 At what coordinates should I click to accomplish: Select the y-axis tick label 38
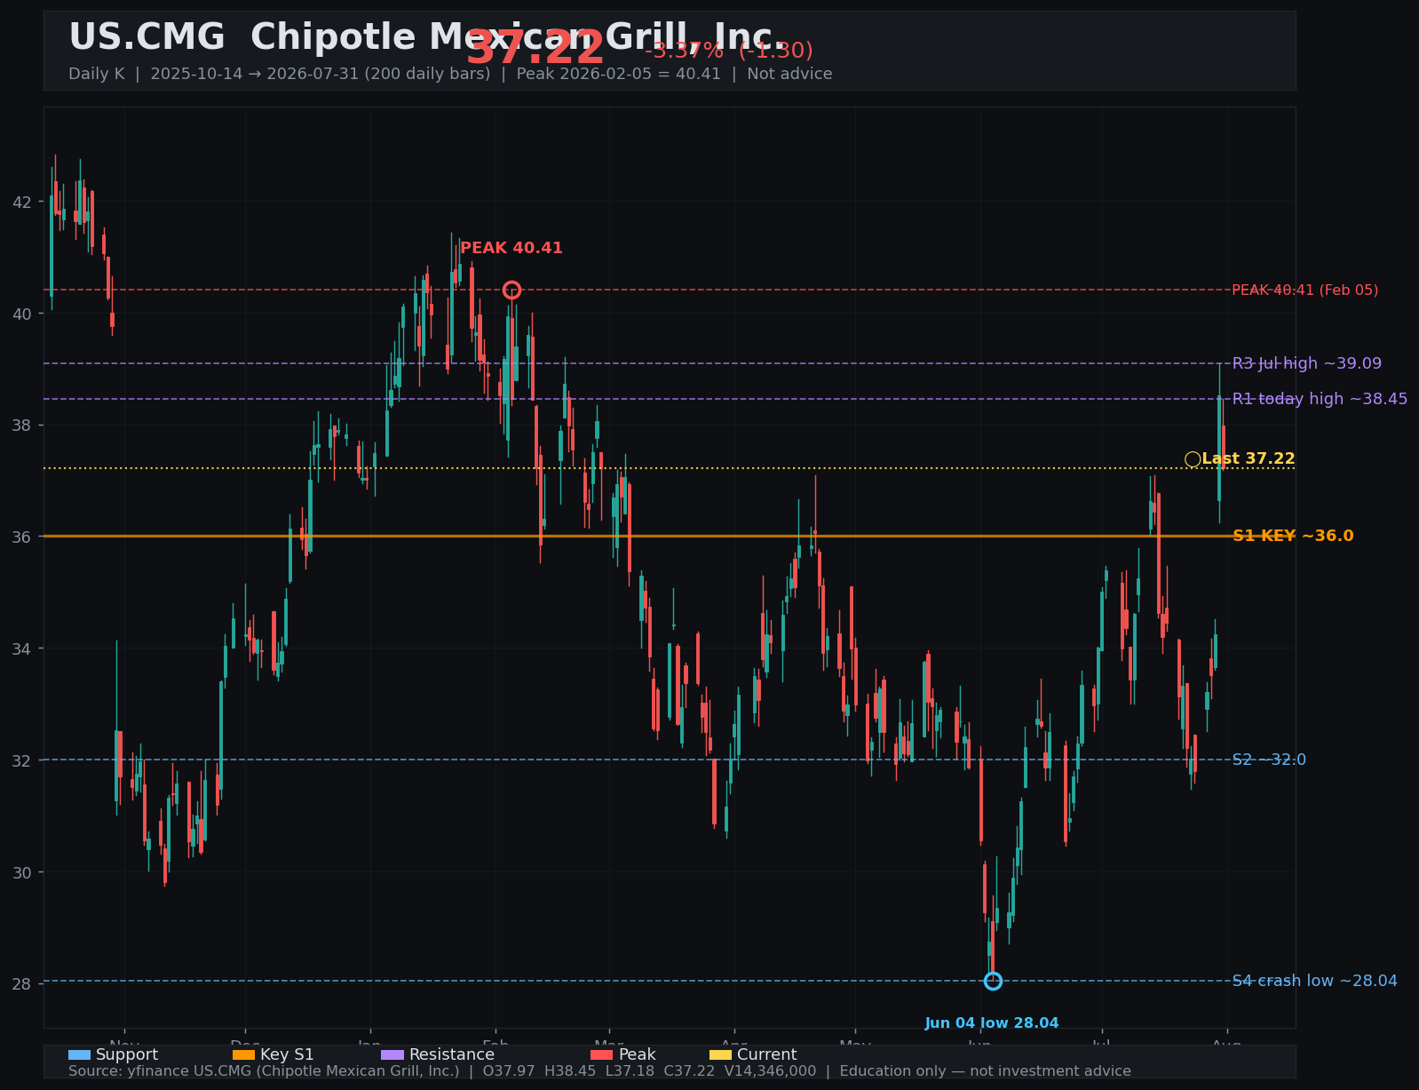pyautogui.click(x=22, y=426)
